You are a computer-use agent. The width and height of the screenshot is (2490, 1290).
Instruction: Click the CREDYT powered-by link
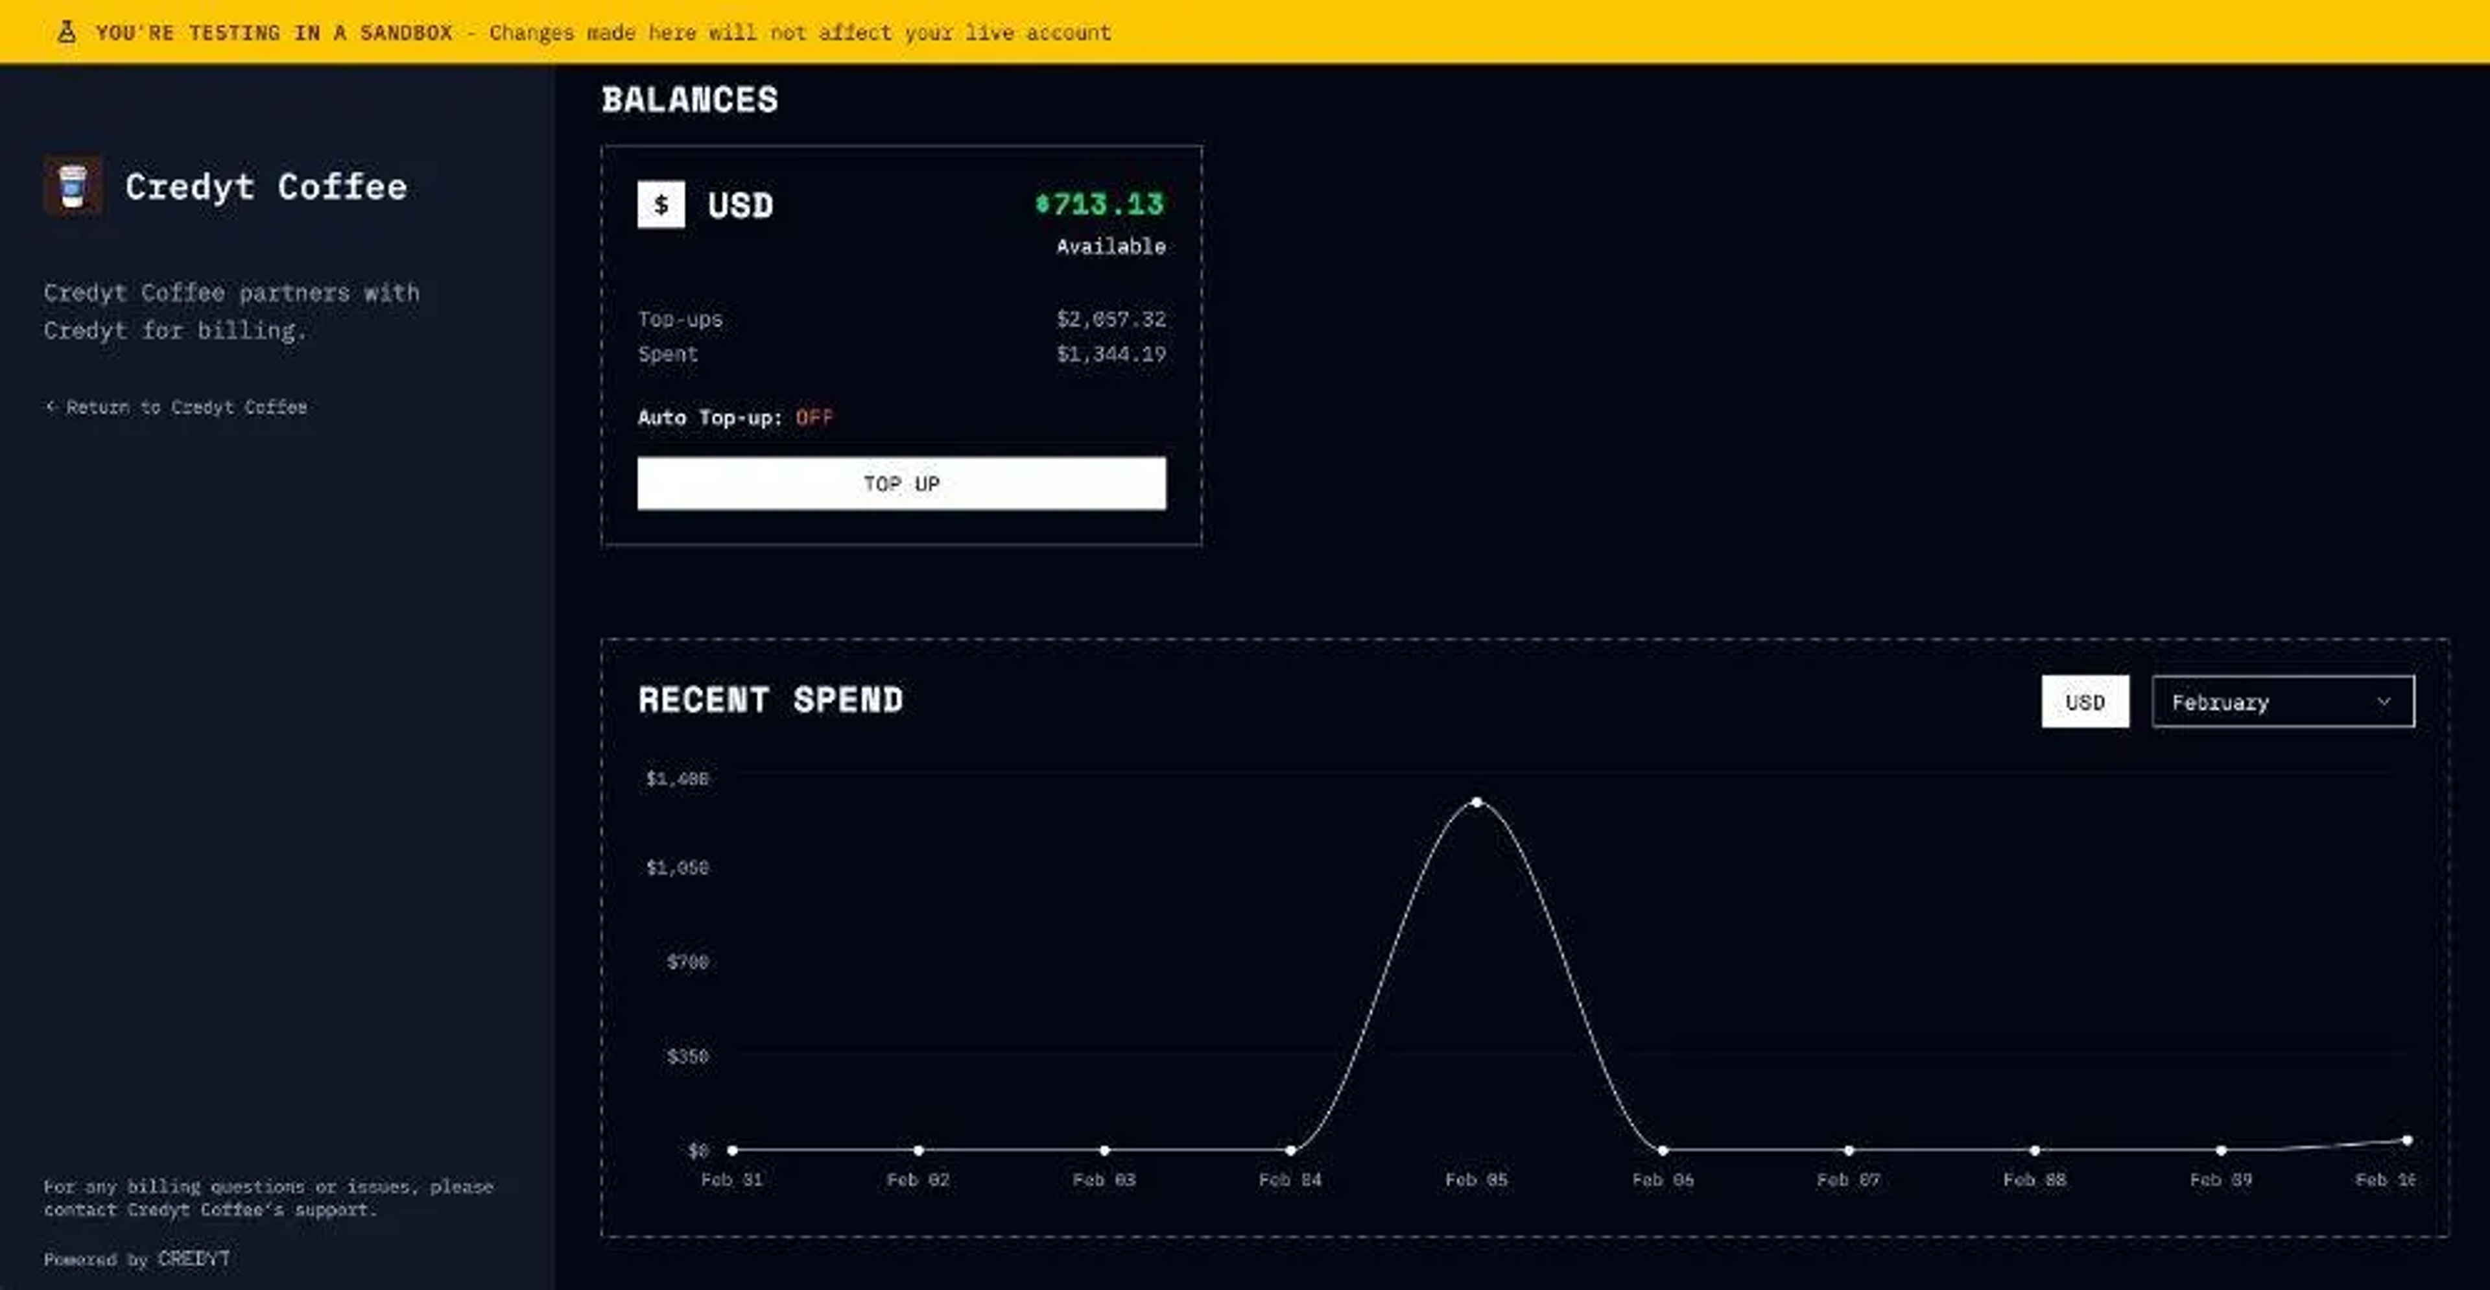click(193, 1258)
